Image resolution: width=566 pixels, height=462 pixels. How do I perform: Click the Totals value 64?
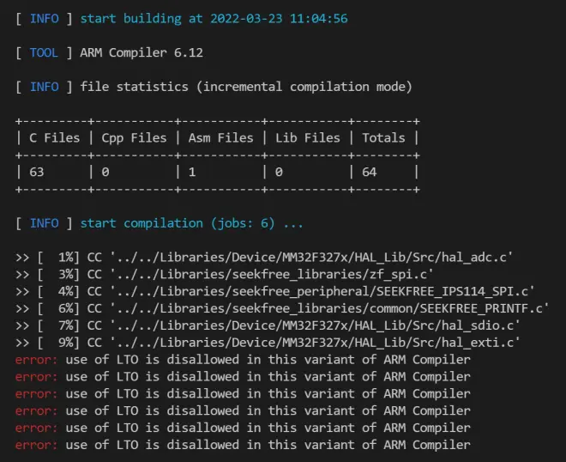pyautogui.click(x=370, y=172)
